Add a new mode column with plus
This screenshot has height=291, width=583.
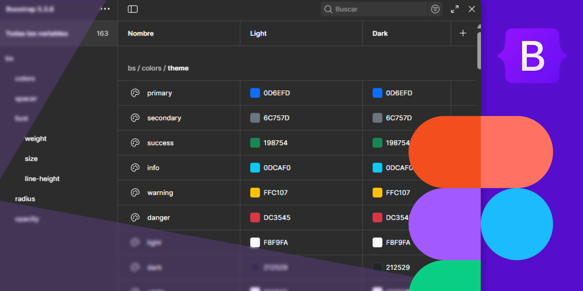click(463, 34)
